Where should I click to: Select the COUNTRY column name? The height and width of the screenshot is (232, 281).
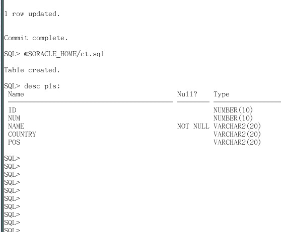point(22,134)
